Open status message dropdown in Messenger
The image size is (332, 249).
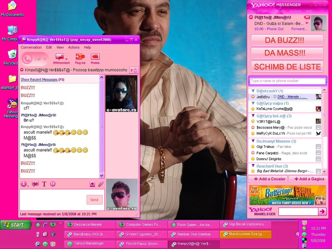[x=307, y=23]
